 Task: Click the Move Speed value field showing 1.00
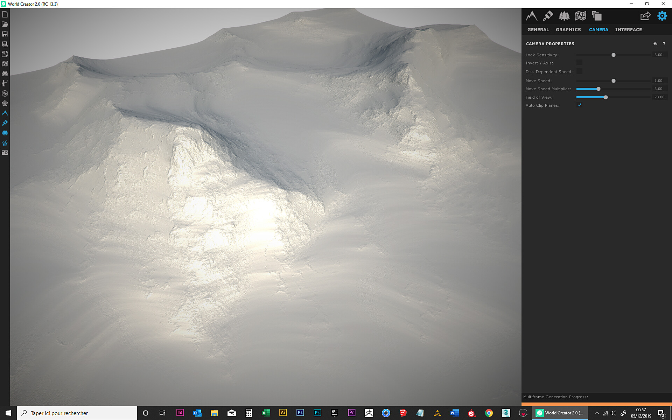click(x=659, y=80)
